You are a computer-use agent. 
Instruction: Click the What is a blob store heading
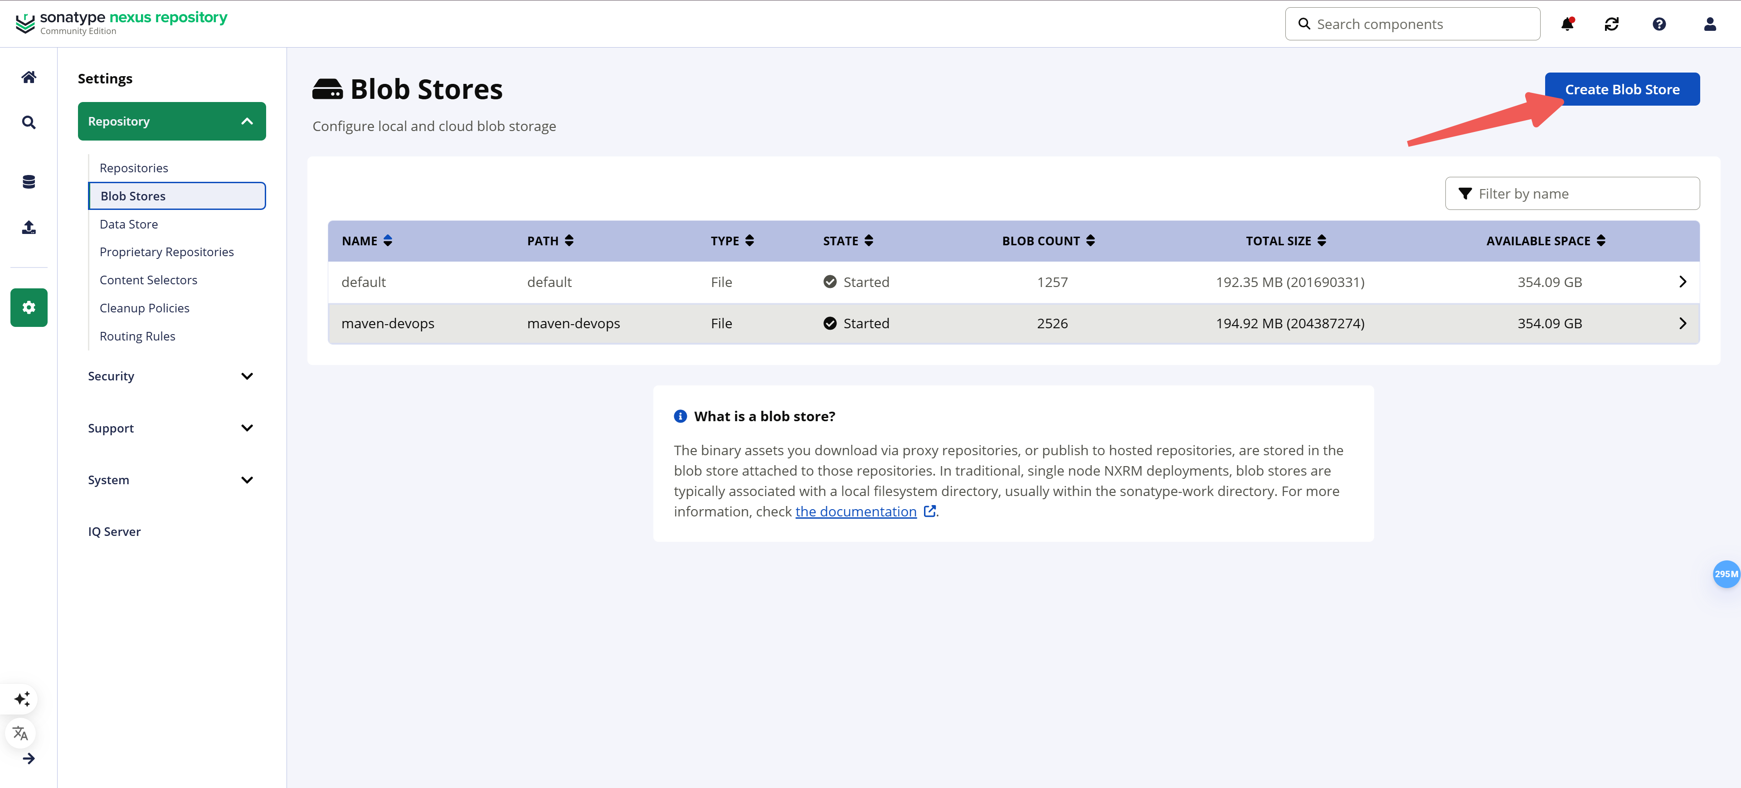(764, 416)
